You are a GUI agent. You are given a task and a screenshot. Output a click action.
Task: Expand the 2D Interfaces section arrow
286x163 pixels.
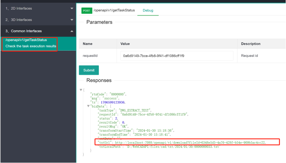pos(72,8)
